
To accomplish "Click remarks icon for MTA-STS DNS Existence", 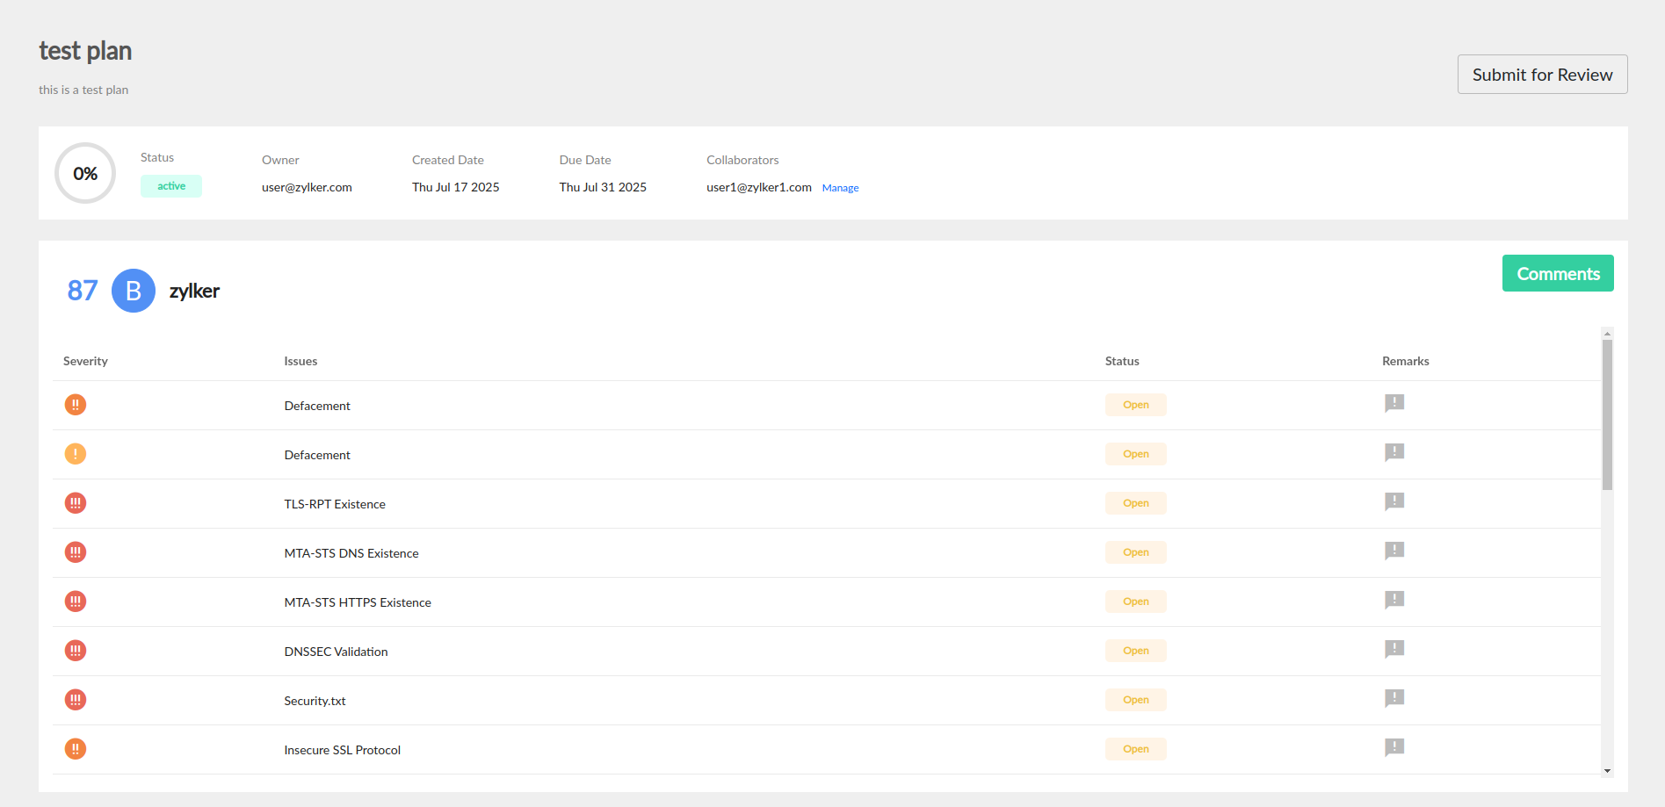I will 1394,551.
